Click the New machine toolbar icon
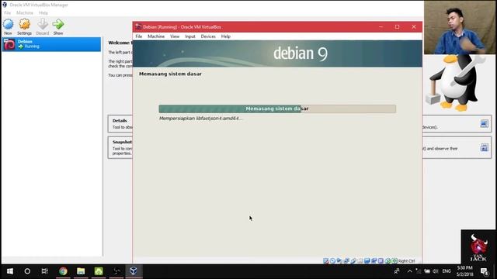Viewport: 497px width, 279px height. pos(9,24)
